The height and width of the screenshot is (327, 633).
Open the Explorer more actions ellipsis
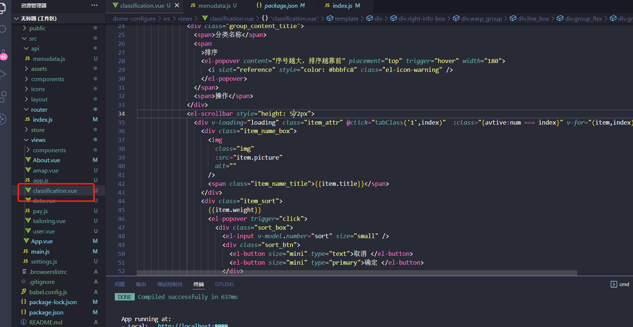click(94, 5)
